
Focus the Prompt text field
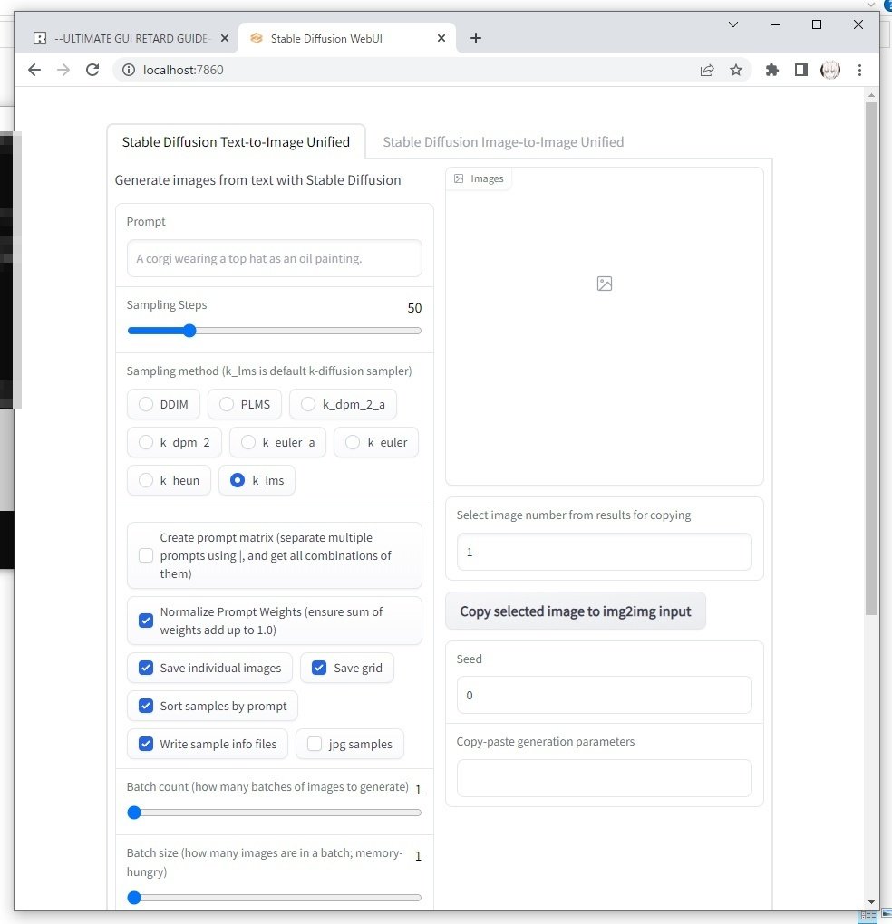[274, 258]
